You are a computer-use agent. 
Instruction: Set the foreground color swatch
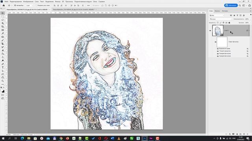pyautogui.click(x=2, y=90)
